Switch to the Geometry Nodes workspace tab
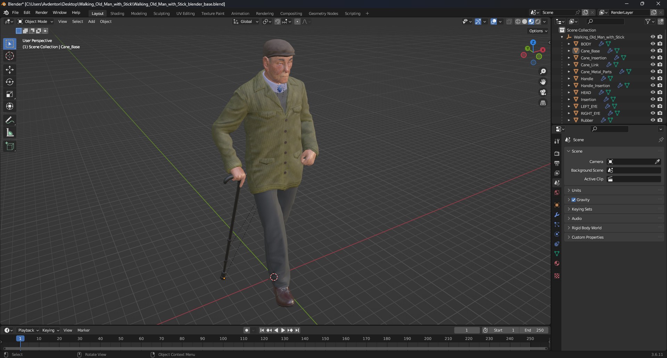This screenshot has width=667, height=358. pyautogui.click(x=323, y=14)
